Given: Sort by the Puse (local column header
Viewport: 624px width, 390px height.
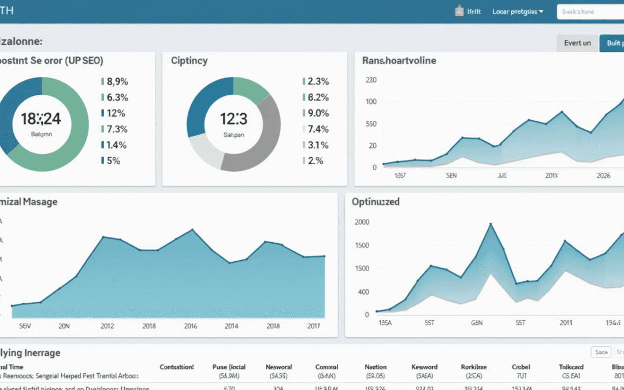Looking at the screenshot, I should pos(229,367).
